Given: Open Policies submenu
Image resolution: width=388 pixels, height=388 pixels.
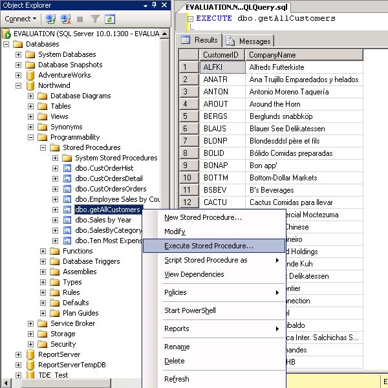Looking at the screenshot, I should click(214, 292).
